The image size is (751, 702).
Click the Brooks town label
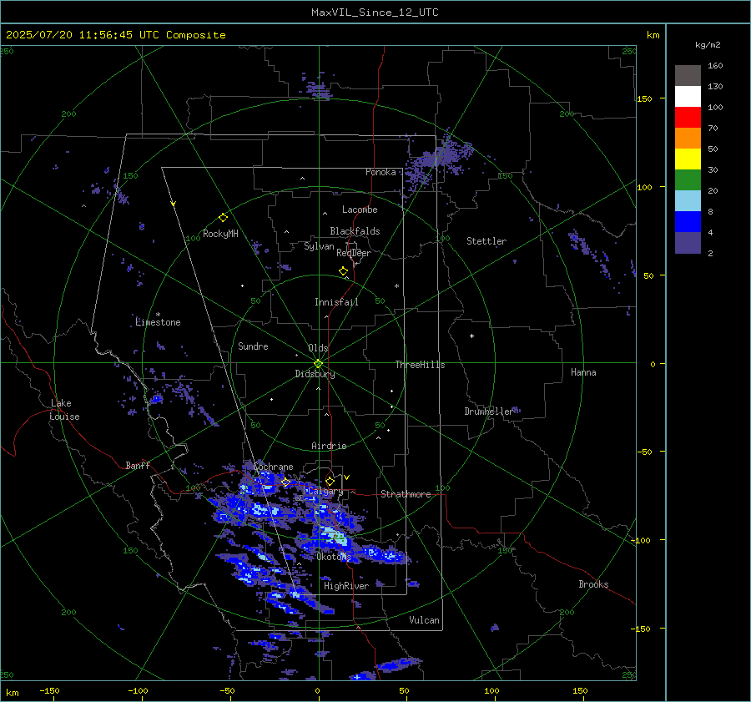(593, 584)
